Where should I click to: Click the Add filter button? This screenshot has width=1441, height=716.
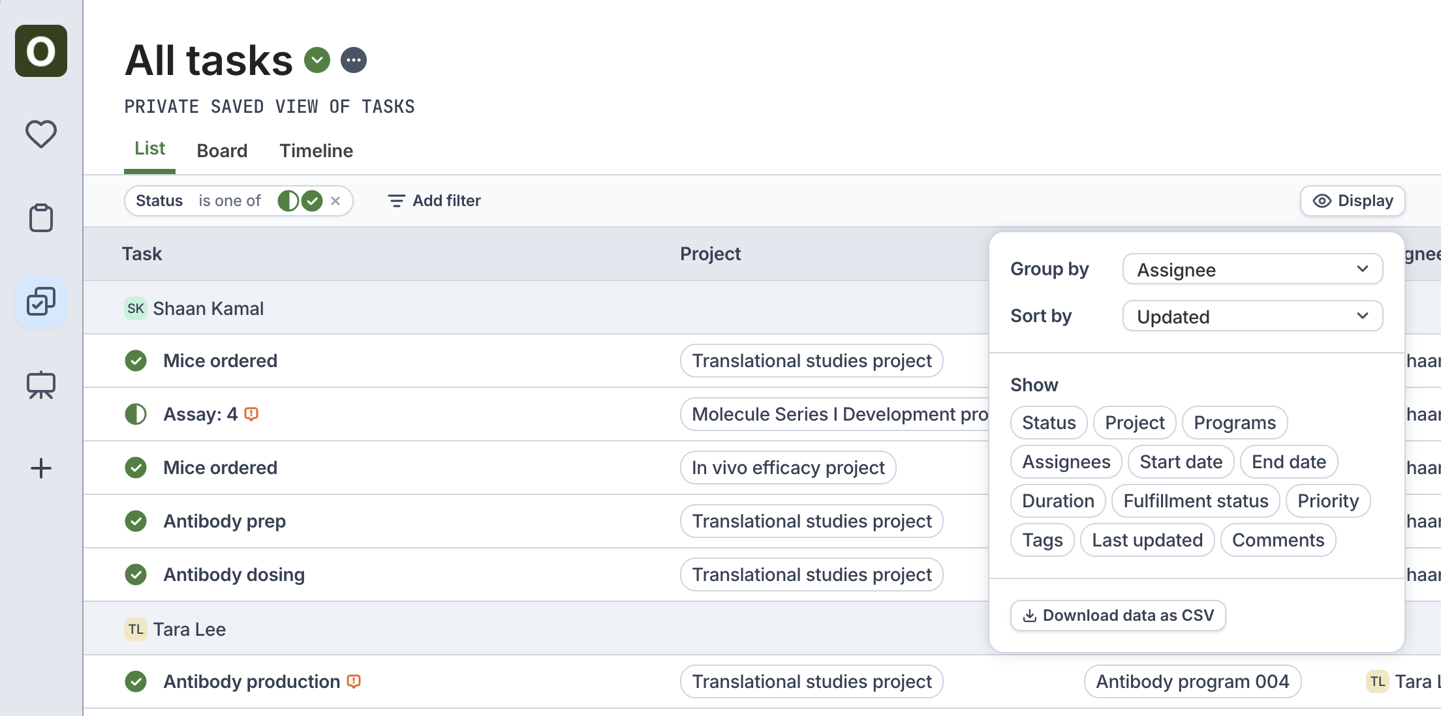pos(434,201)
